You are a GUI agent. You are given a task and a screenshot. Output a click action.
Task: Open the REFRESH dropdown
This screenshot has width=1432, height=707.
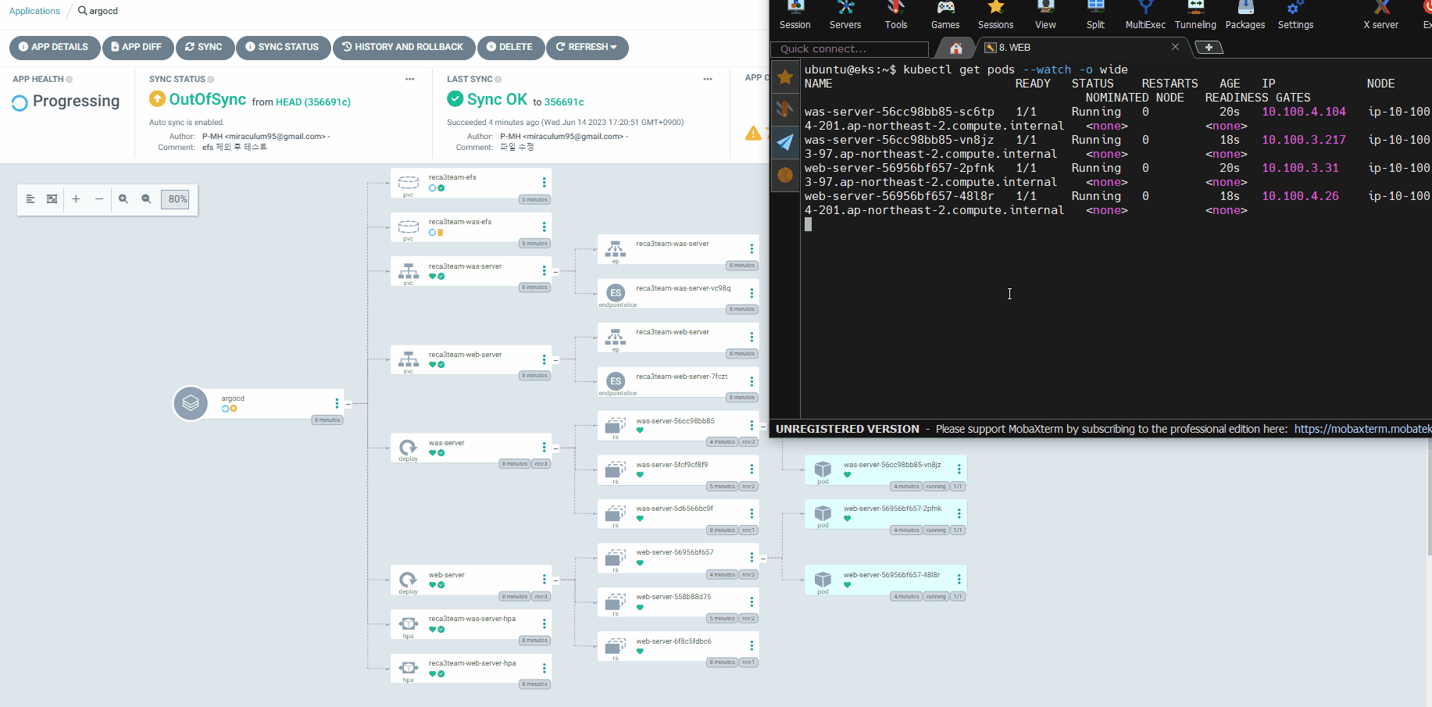[x=587, y=47]
